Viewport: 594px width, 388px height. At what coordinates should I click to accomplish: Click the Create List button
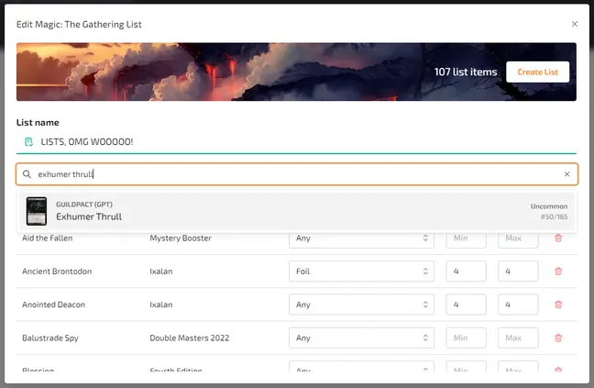[x=537, y=72]
